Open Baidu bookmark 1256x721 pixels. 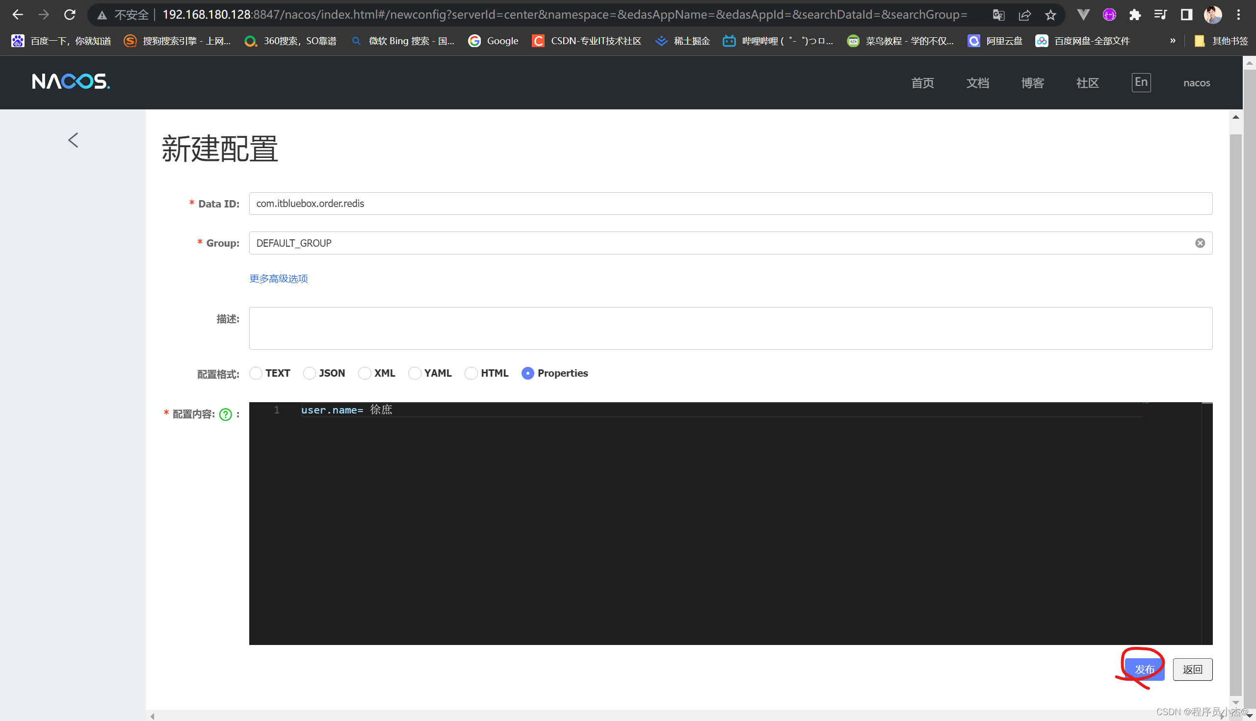tap(61, 41)
